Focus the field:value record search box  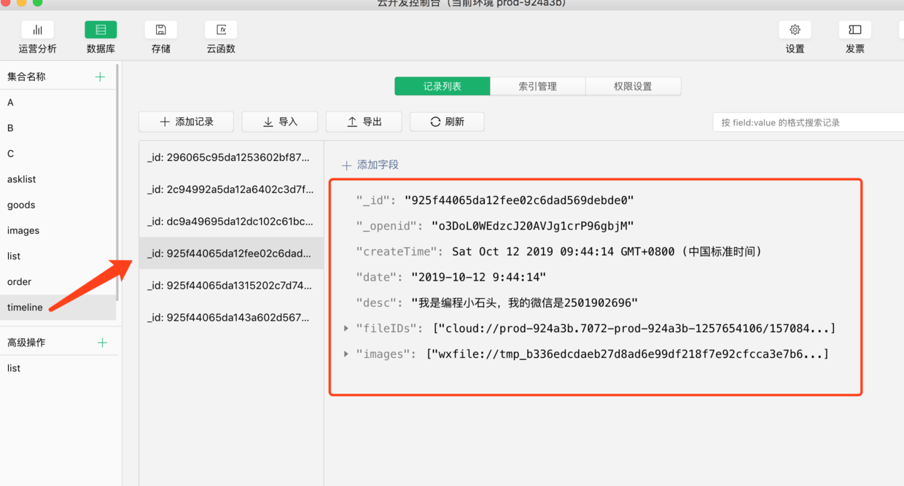(808, 122)
